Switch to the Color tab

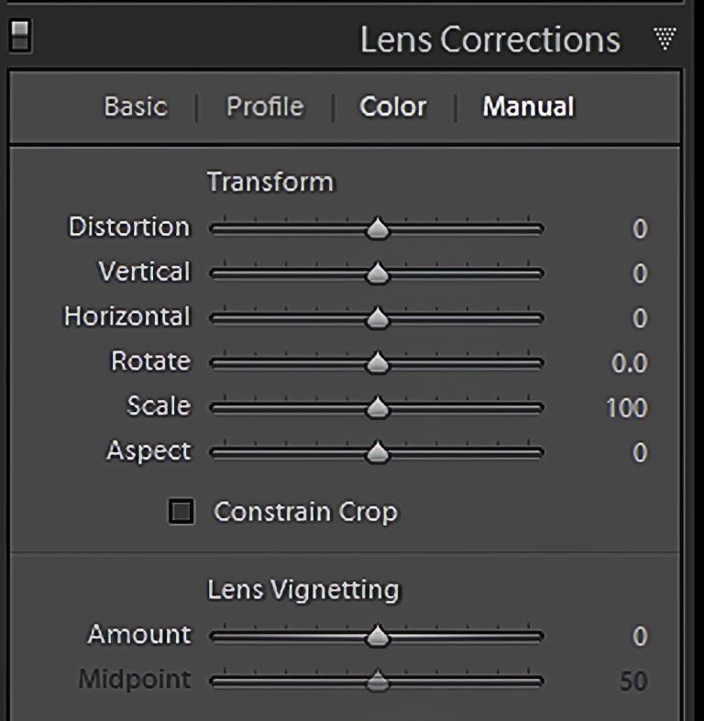(x=393, y=107)
